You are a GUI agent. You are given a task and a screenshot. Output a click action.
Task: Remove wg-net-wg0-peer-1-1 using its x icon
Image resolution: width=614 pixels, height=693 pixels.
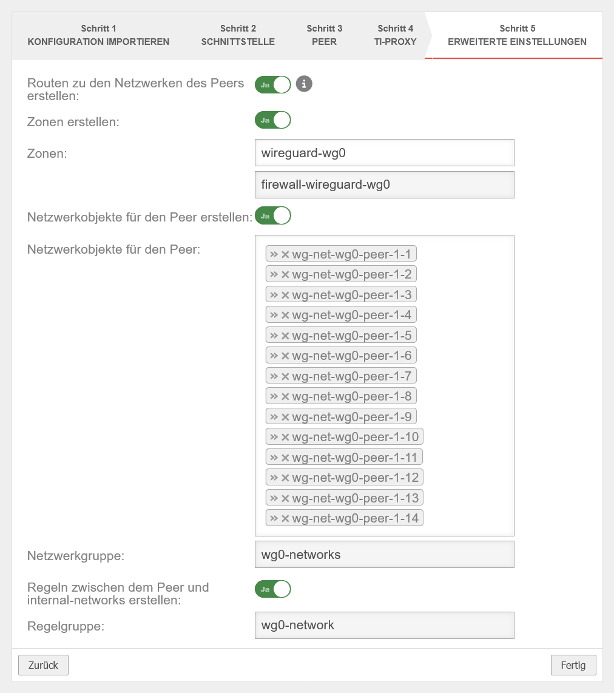[285, 254]
